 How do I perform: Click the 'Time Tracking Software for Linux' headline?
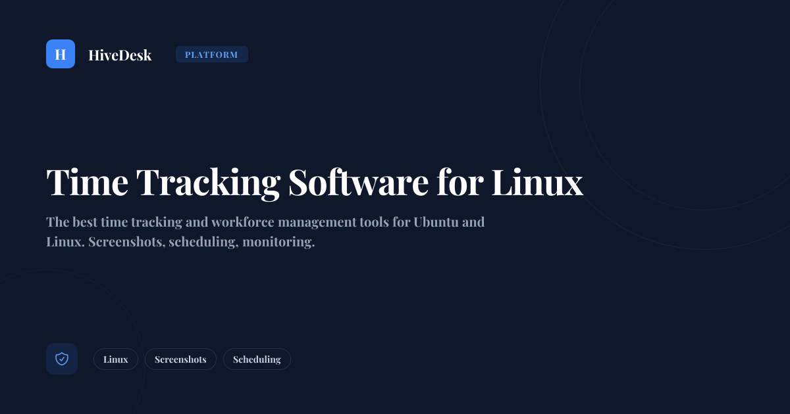pyautogui.click(x=315, y=182)
